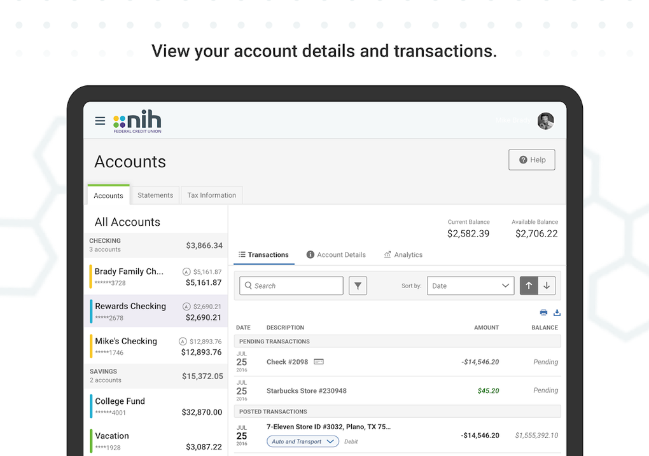This screenshot has width=649, height=456.
Task: Click the available-balance icon beside Mike's Checking $12,893.76
Action: [183, 342]
